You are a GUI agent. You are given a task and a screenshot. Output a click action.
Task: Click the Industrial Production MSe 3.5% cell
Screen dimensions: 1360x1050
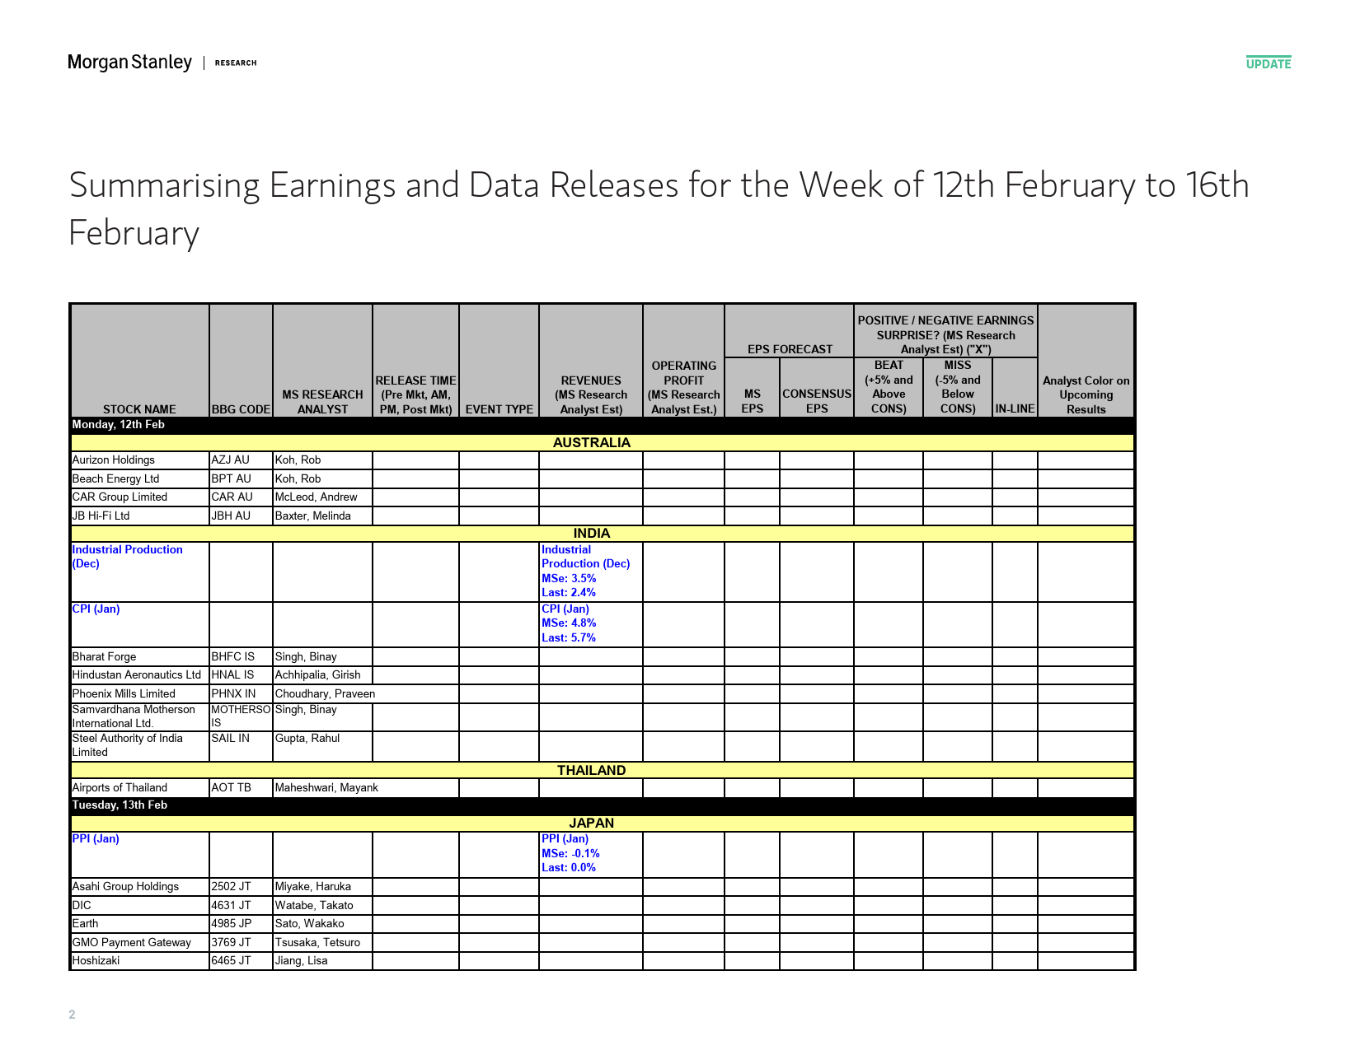tap(590, 572)
